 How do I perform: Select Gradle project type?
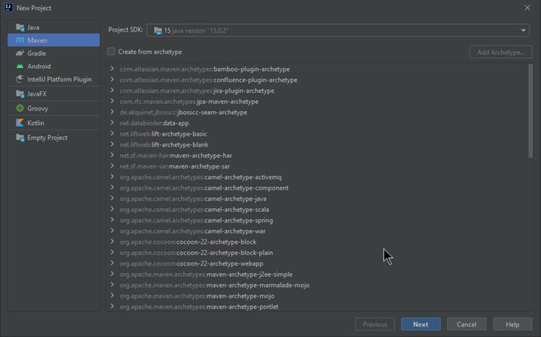click(54, 53)
